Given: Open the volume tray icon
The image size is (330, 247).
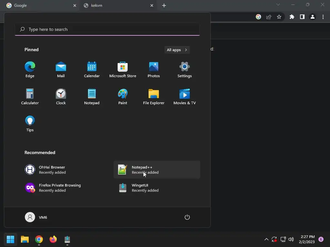Looking at the screenshot, I should pyautogui.click(x=291, y=239).
